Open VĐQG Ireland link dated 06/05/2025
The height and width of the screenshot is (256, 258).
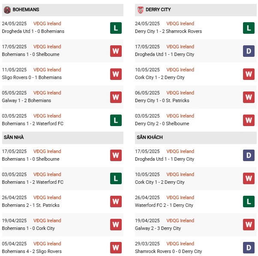[180, 93]
